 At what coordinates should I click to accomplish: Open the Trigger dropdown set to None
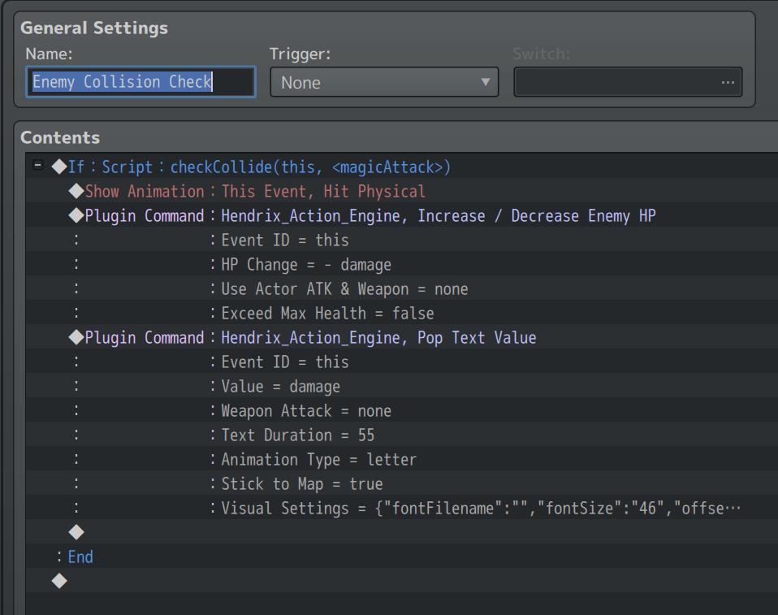click(x=384, y=82)
